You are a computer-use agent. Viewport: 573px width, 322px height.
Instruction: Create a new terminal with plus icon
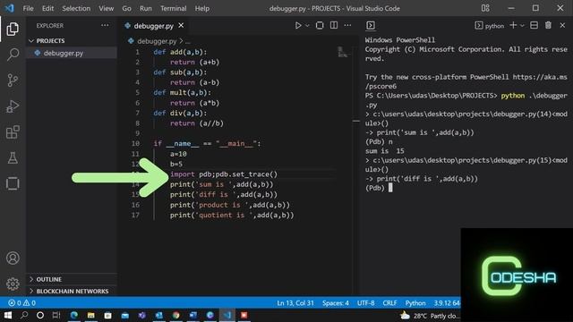point(513,25)
